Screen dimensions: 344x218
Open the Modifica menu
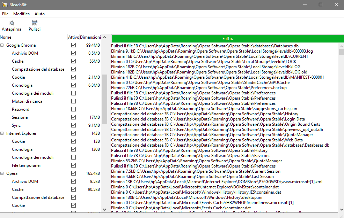[x=21, y=14]
